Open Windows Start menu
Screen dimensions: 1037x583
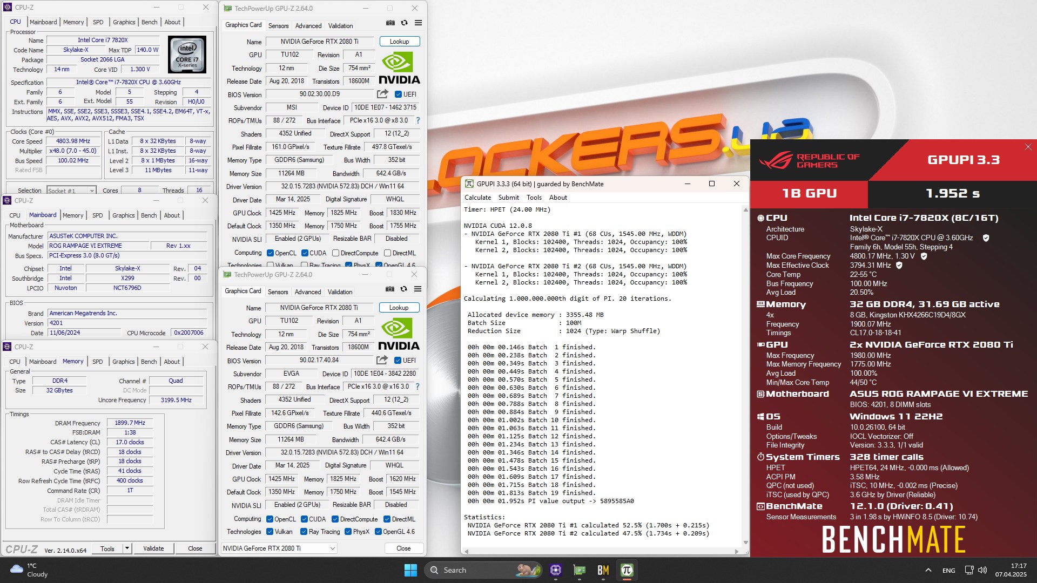click(x=410, y=570)
